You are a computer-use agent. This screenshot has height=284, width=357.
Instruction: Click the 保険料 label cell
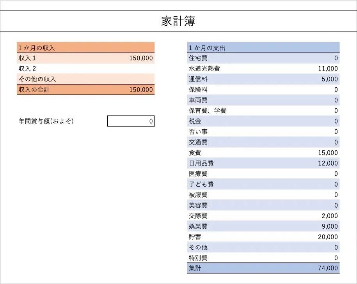tap(198, 90)
